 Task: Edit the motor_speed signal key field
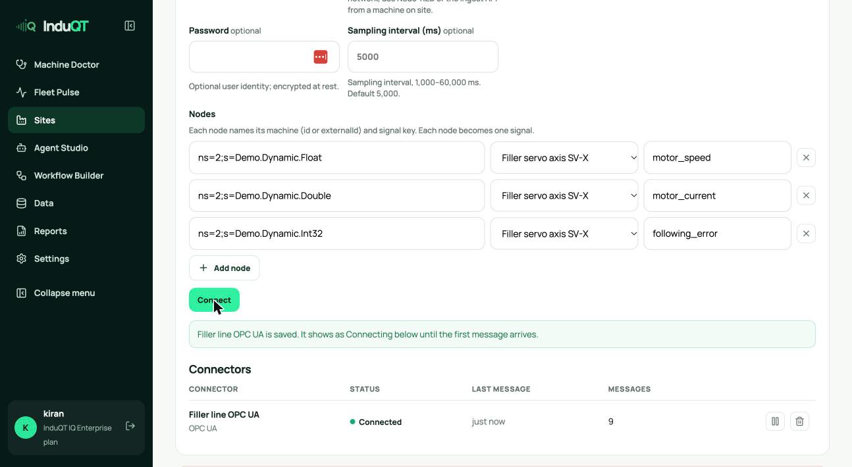click(x=717, y=157)
